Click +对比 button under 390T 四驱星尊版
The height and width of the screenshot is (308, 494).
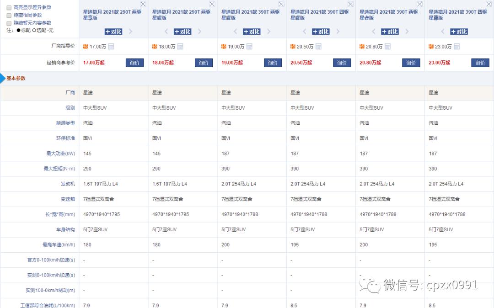pyautogui.click(x=459, y=32)
